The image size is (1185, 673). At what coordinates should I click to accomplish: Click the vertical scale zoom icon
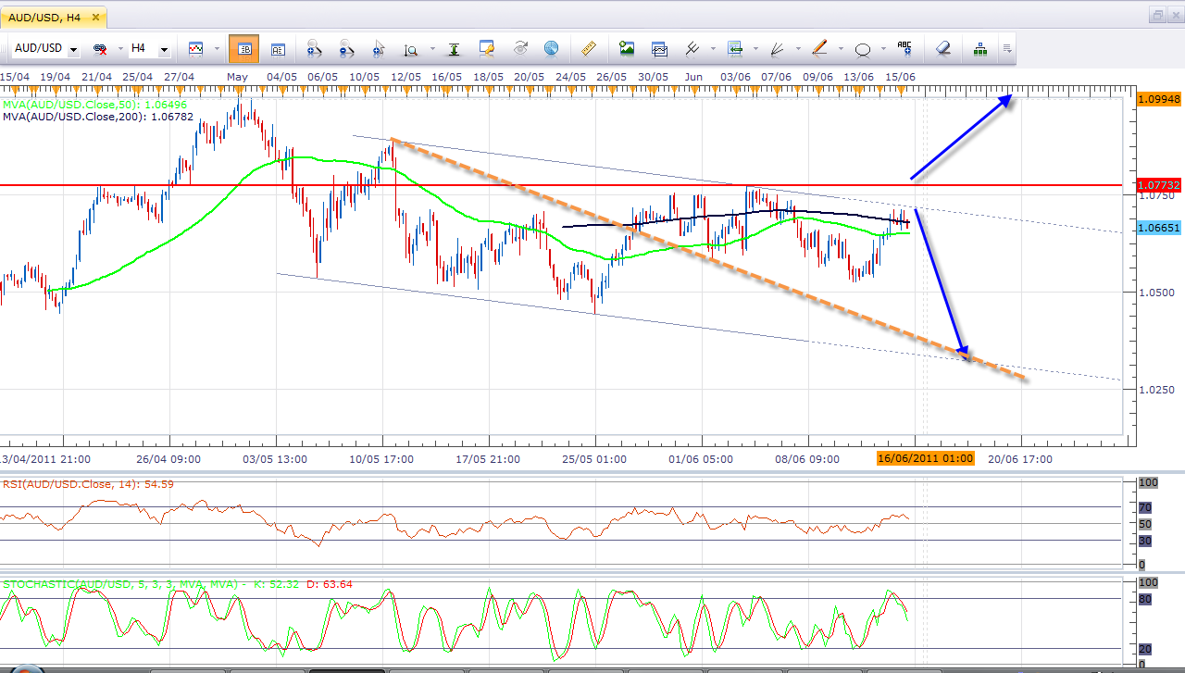410,48
